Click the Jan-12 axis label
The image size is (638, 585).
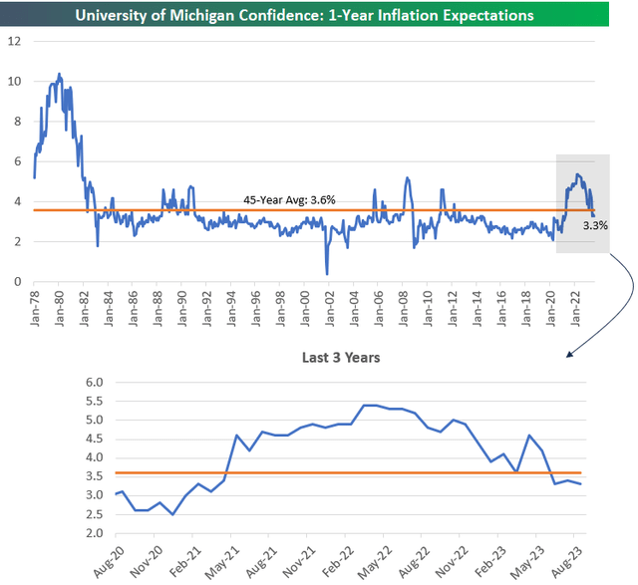coord(452,308)
